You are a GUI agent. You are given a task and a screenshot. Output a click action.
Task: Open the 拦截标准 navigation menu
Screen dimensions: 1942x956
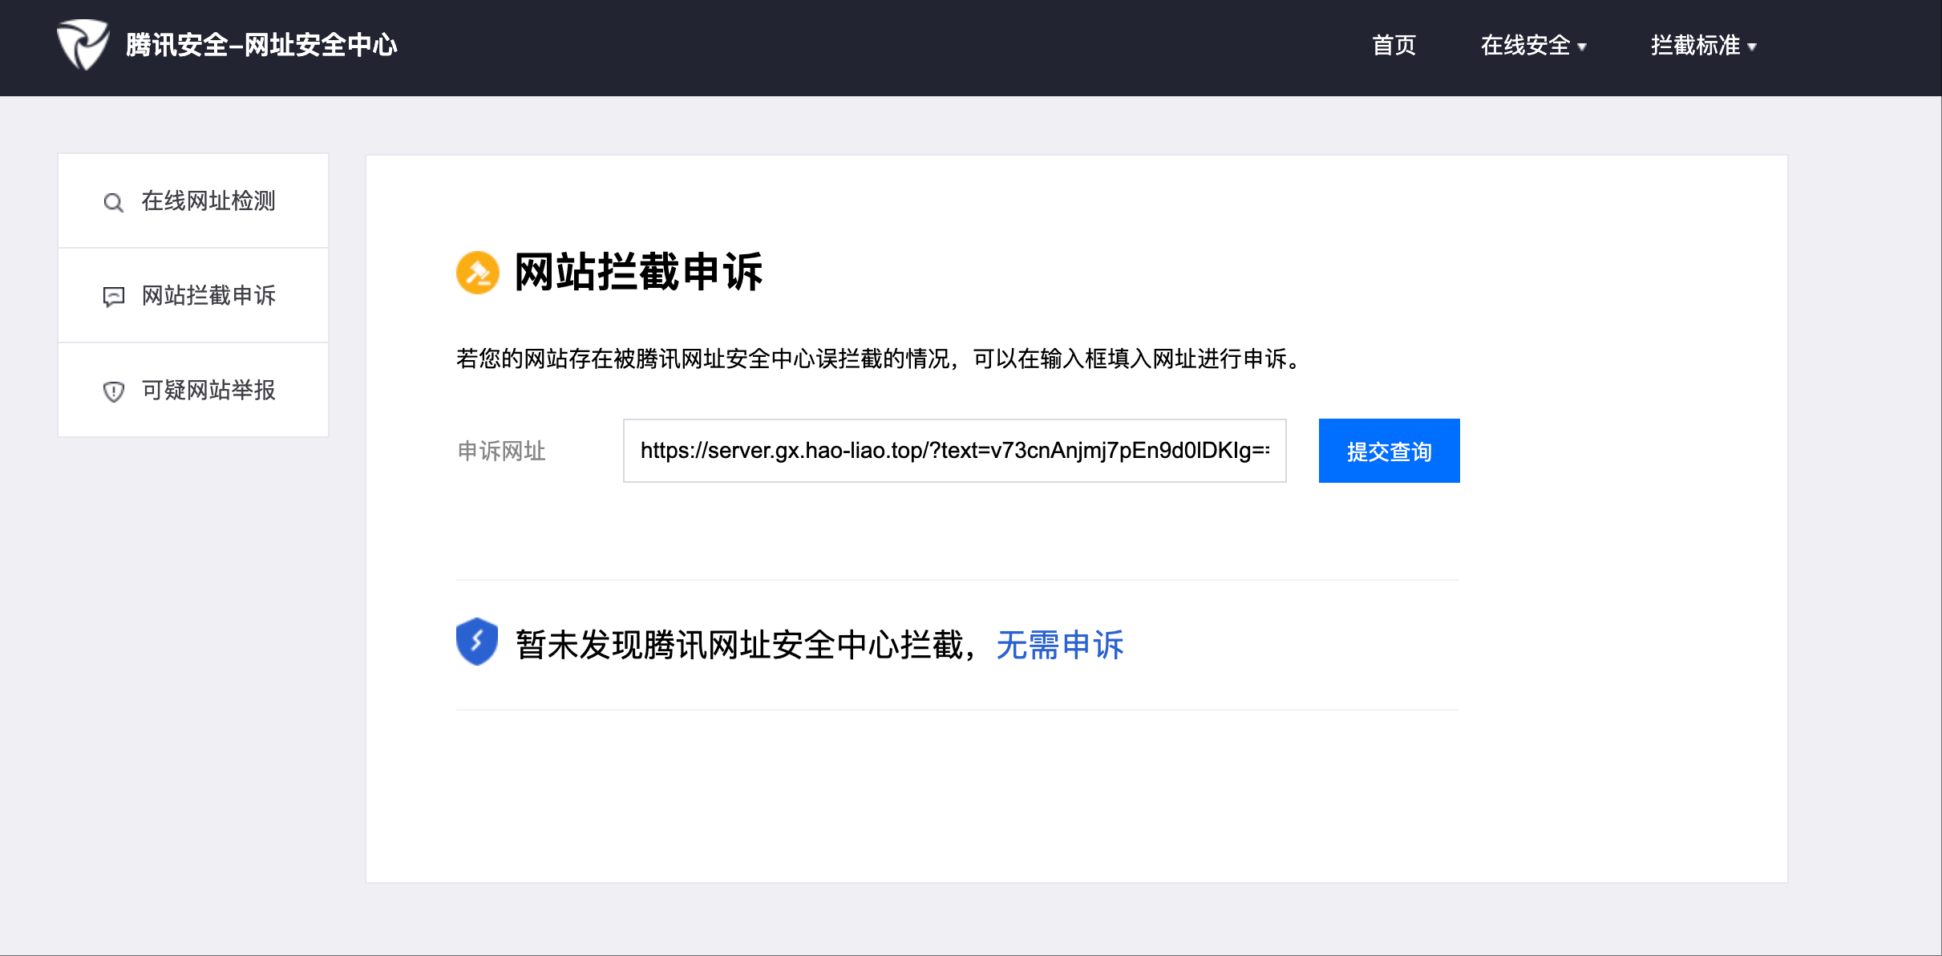click(x=1695, y=46)
